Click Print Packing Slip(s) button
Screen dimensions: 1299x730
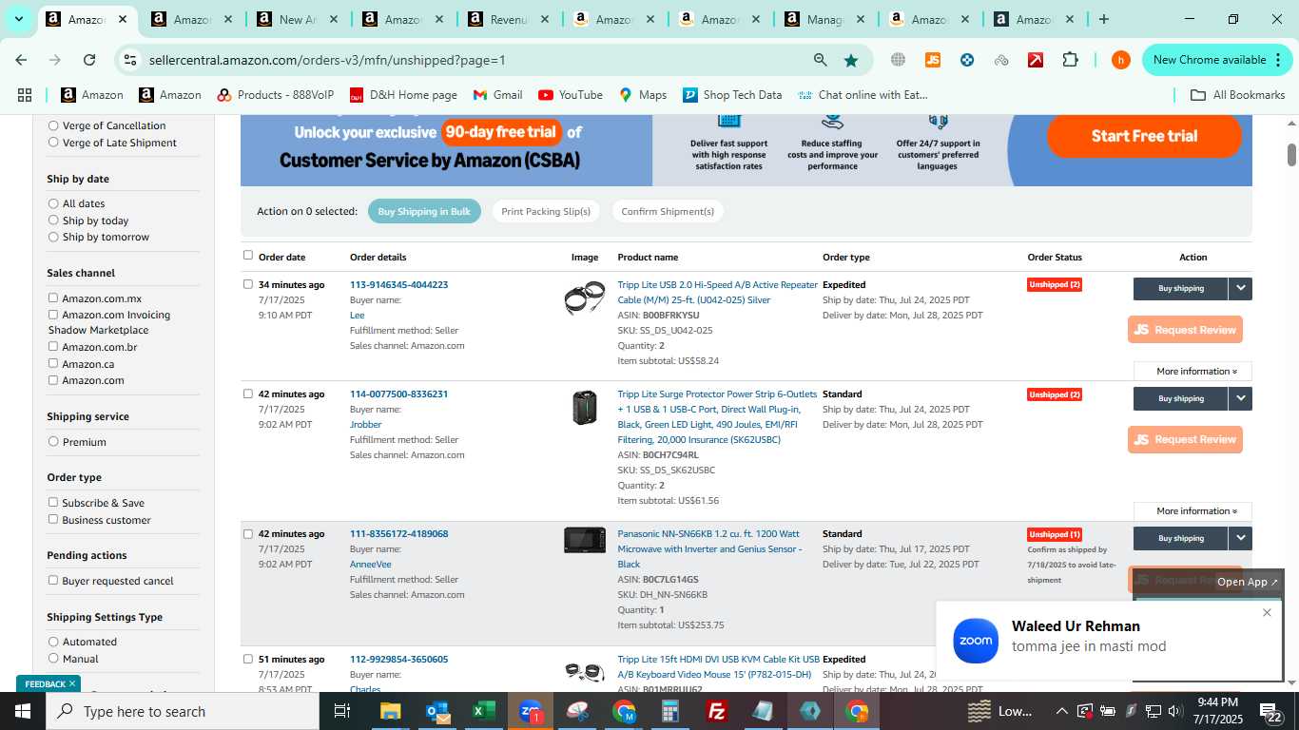point(546,211)
